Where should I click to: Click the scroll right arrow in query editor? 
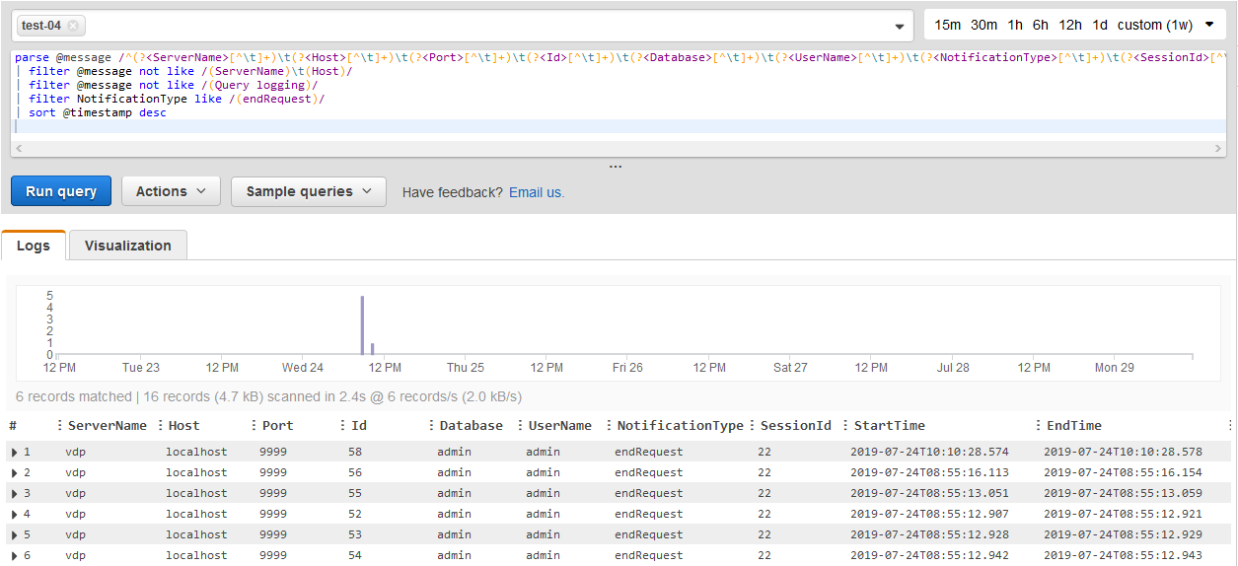coord(1219,149)
